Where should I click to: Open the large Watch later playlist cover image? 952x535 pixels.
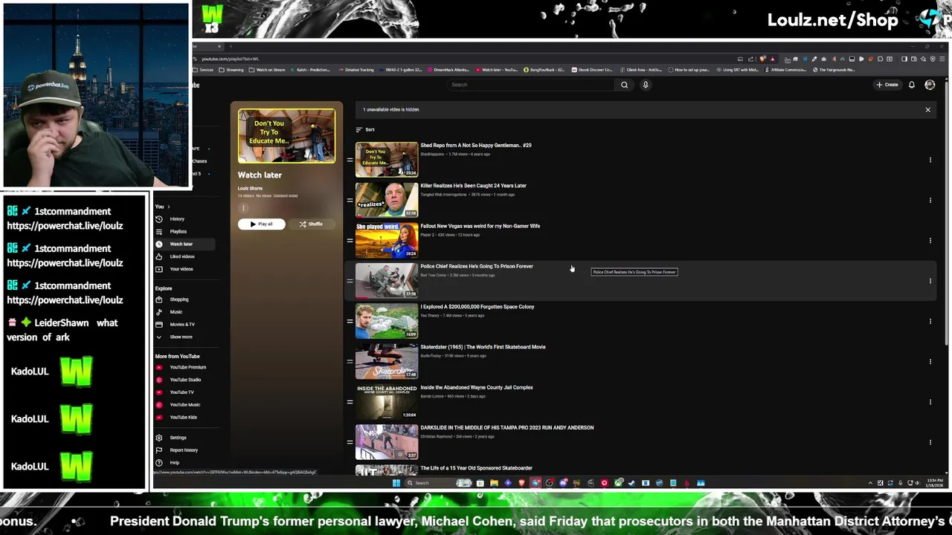[286, 136]
